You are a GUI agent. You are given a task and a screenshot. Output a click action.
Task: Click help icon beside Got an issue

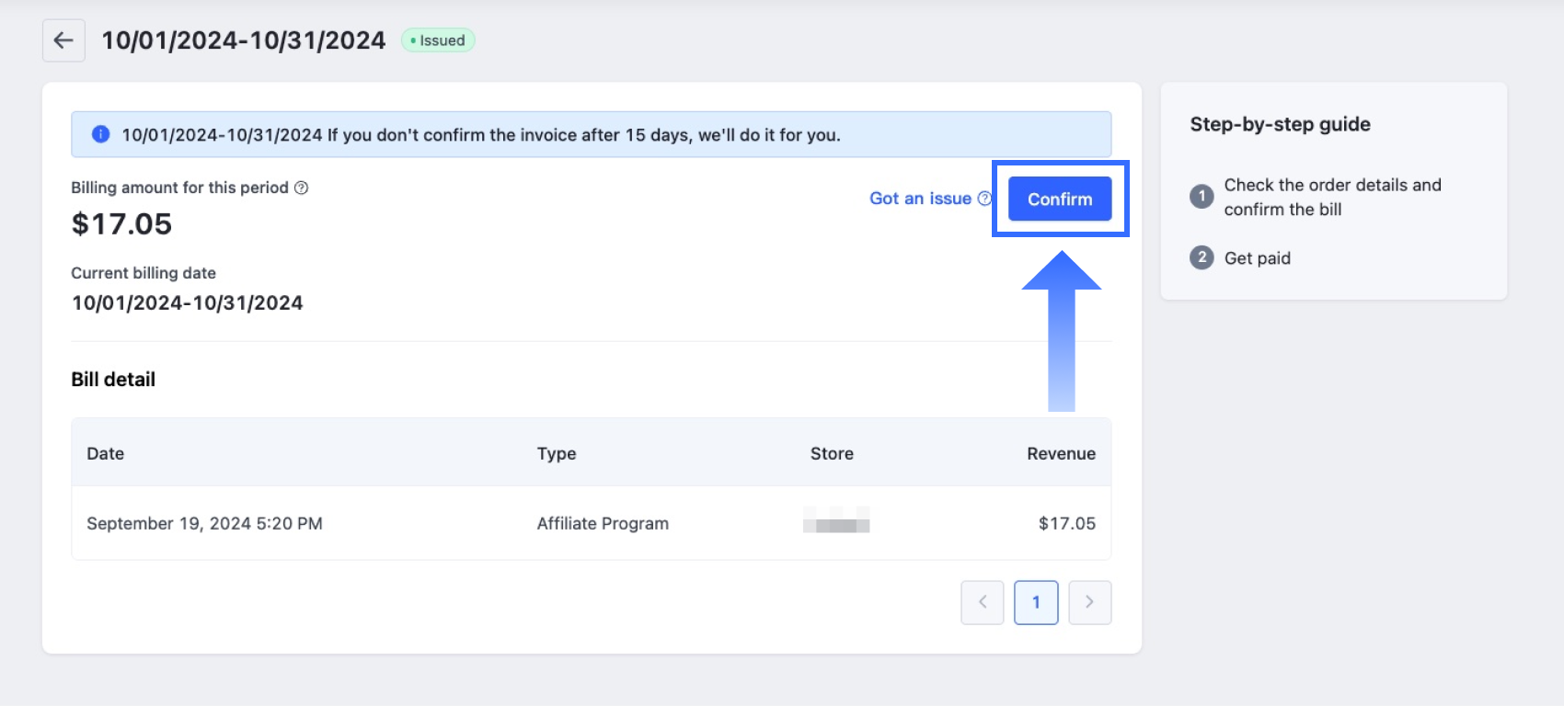click(x=984, y=199)
